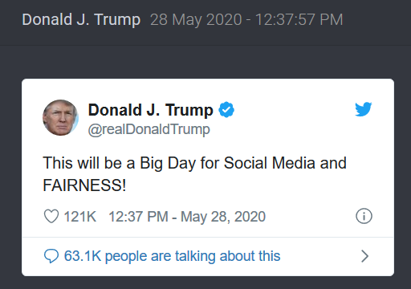The height and width of the screenshot is (289, 411).
Task: Open '63.1K people are talking about this'
Action: [x=172, y=256]
